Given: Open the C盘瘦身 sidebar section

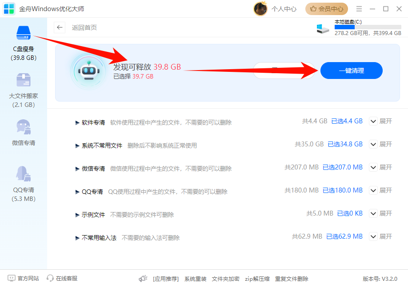Looking at the screenshot, I should point(23,43).
